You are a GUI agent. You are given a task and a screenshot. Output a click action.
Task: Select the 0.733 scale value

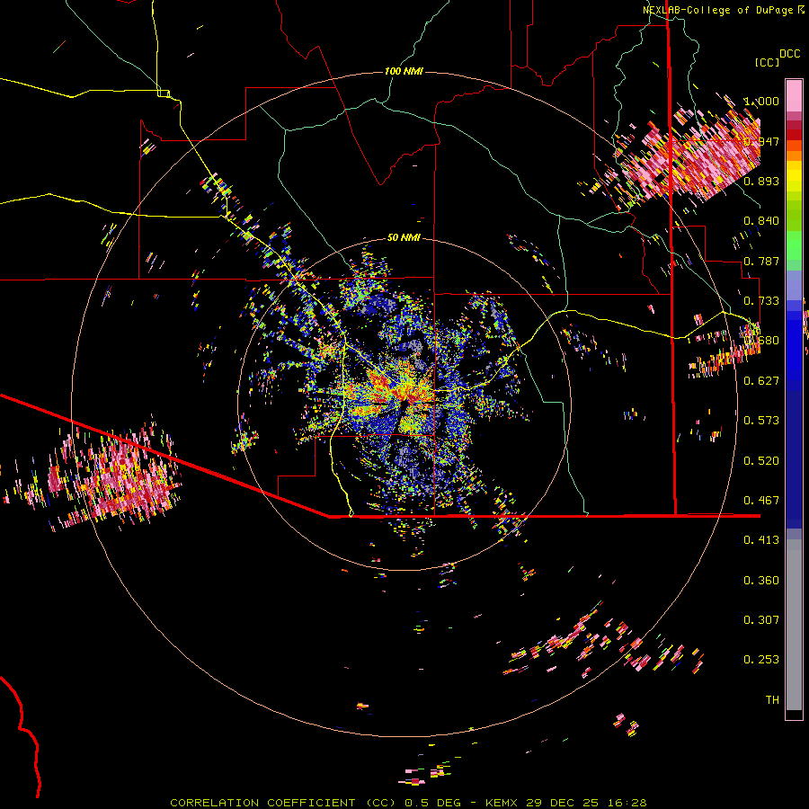(761, 301)
